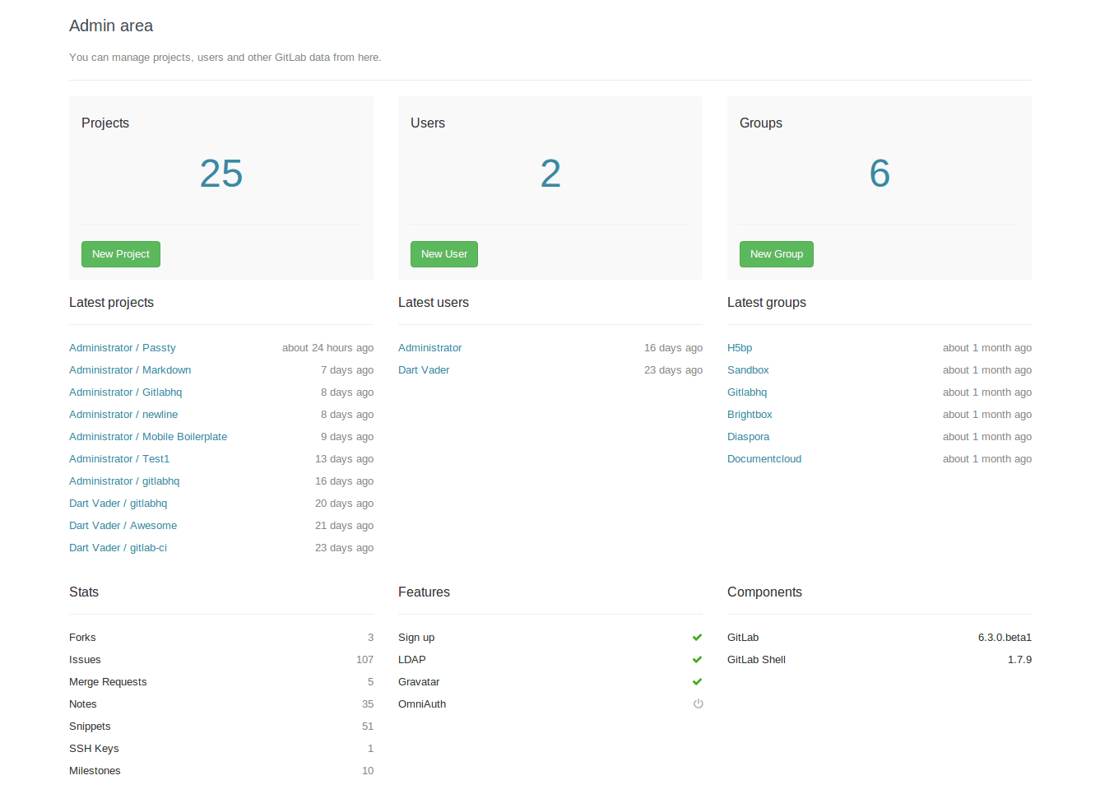The image size is (1100, 794).
Task: View the Dart Vader user profile
Action: coord(424,370)
